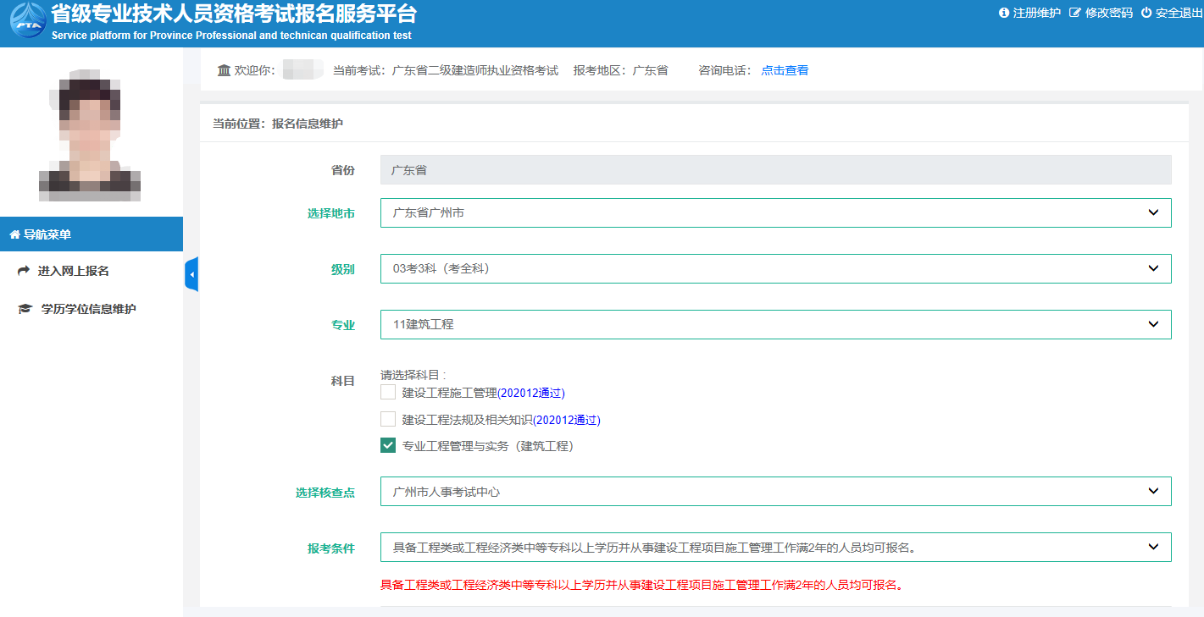Check the 建设工程法规及相关知识 checkbox
The width and height of the screenshot is (1204, 617).
(x=388, y=419)
